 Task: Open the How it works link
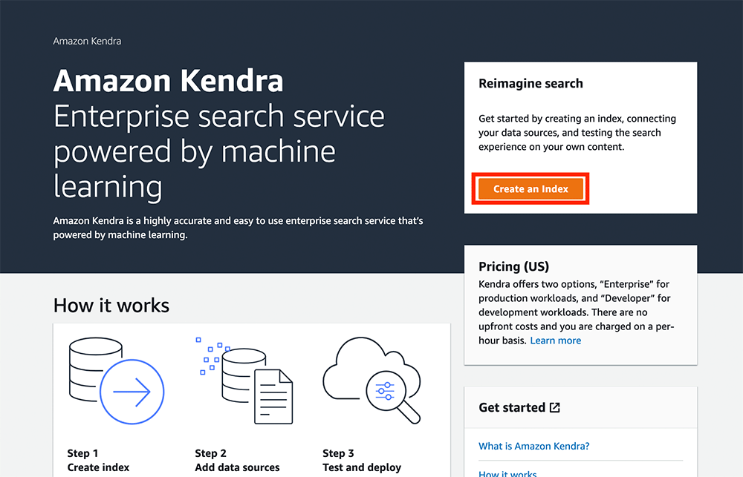[x=507, y=473]
